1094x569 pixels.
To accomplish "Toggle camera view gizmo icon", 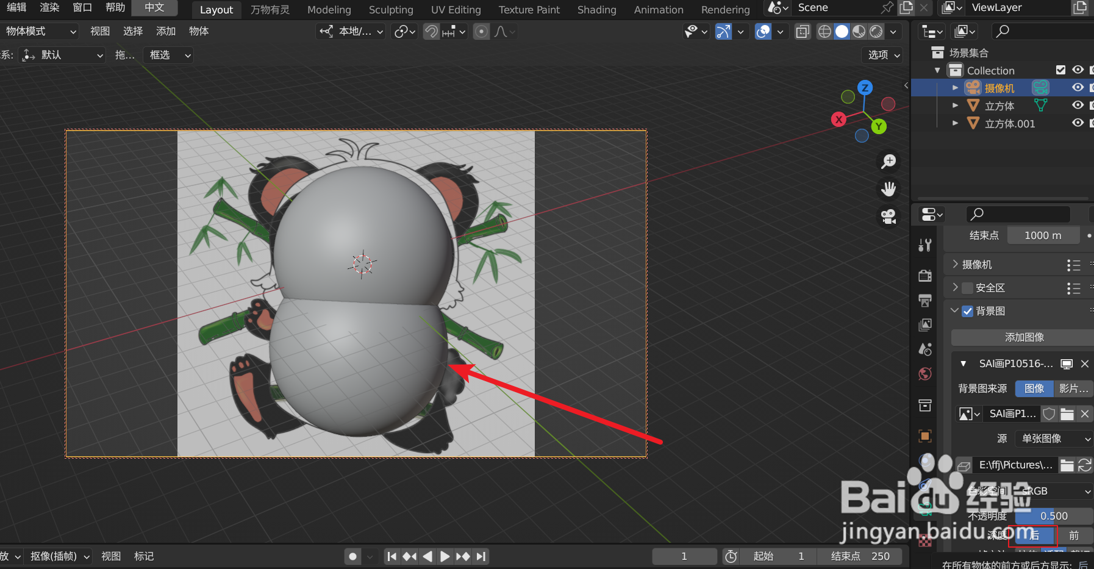I will point(888,217).
